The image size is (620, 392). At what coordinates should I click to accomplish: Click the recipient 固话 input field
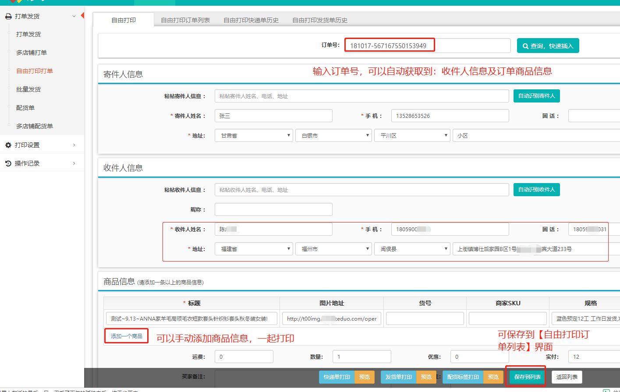coord(594,229)
